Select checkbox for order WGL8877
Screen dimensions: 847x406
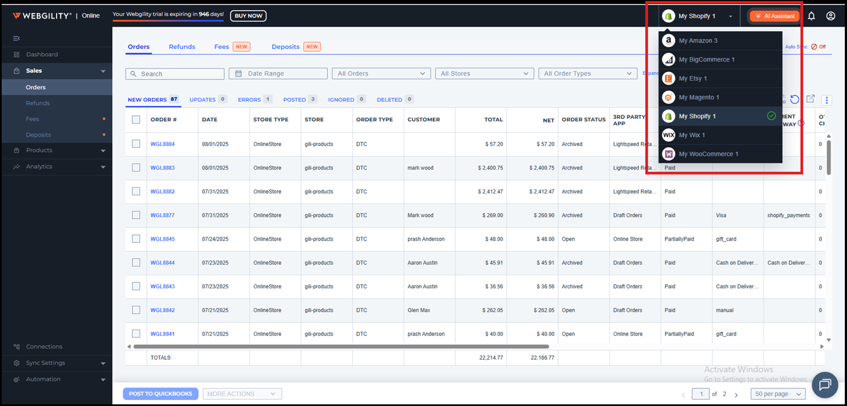[x=136, y=215]
